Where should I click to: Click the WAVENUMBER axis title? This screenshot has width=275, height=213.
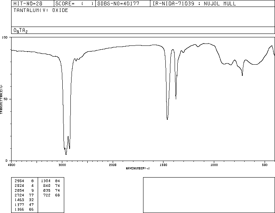click(x=138, y=168)
